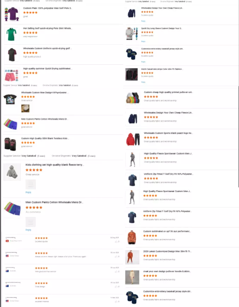Click thumbs-up icon on bottom review row
239x307 pixels.
coord(116,302)
